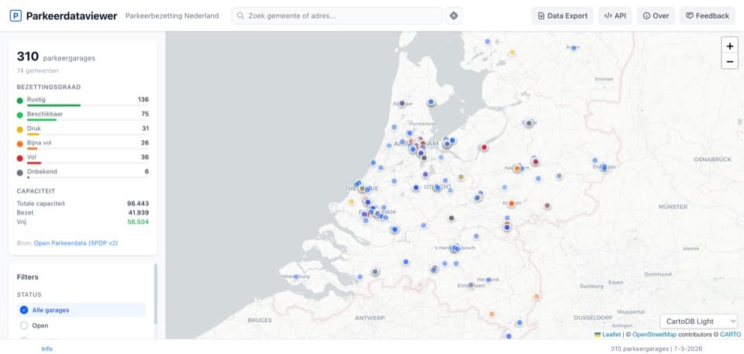
Task: Click total capacity value '98.443'
Action: 138,204
